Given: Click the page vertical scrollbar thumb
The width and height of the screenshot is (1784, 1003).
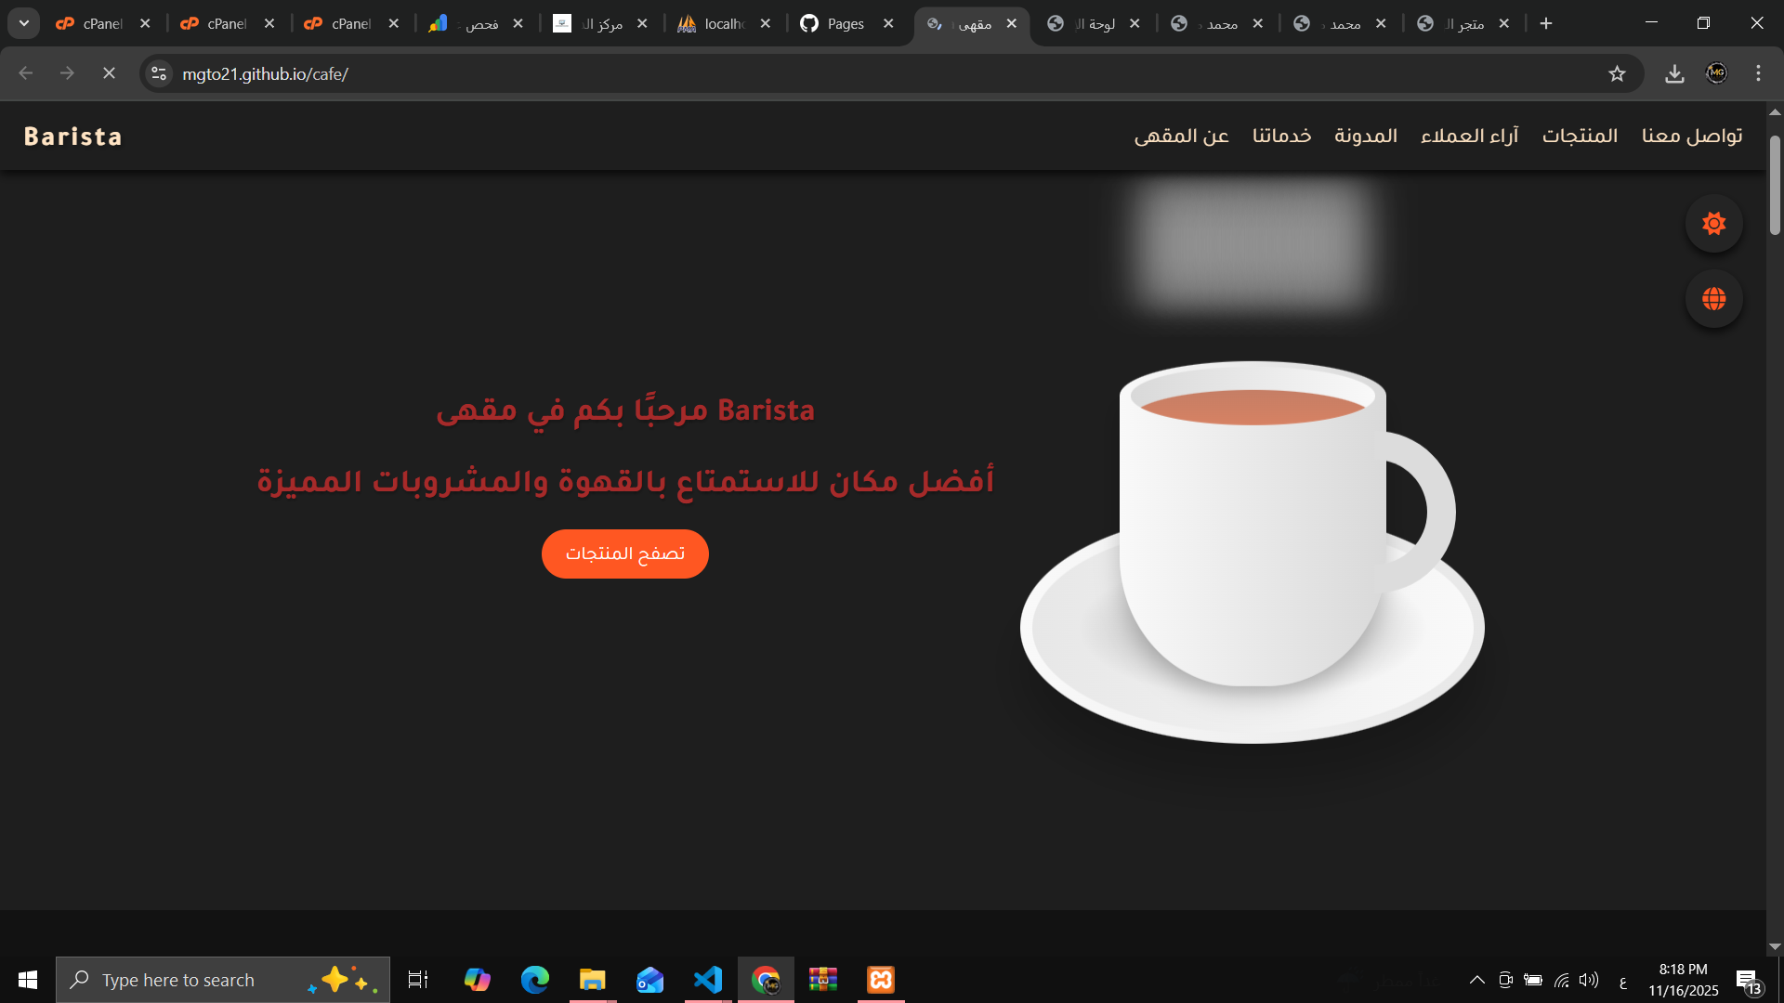Looking at the screenshot, I should click(1775, 186).
